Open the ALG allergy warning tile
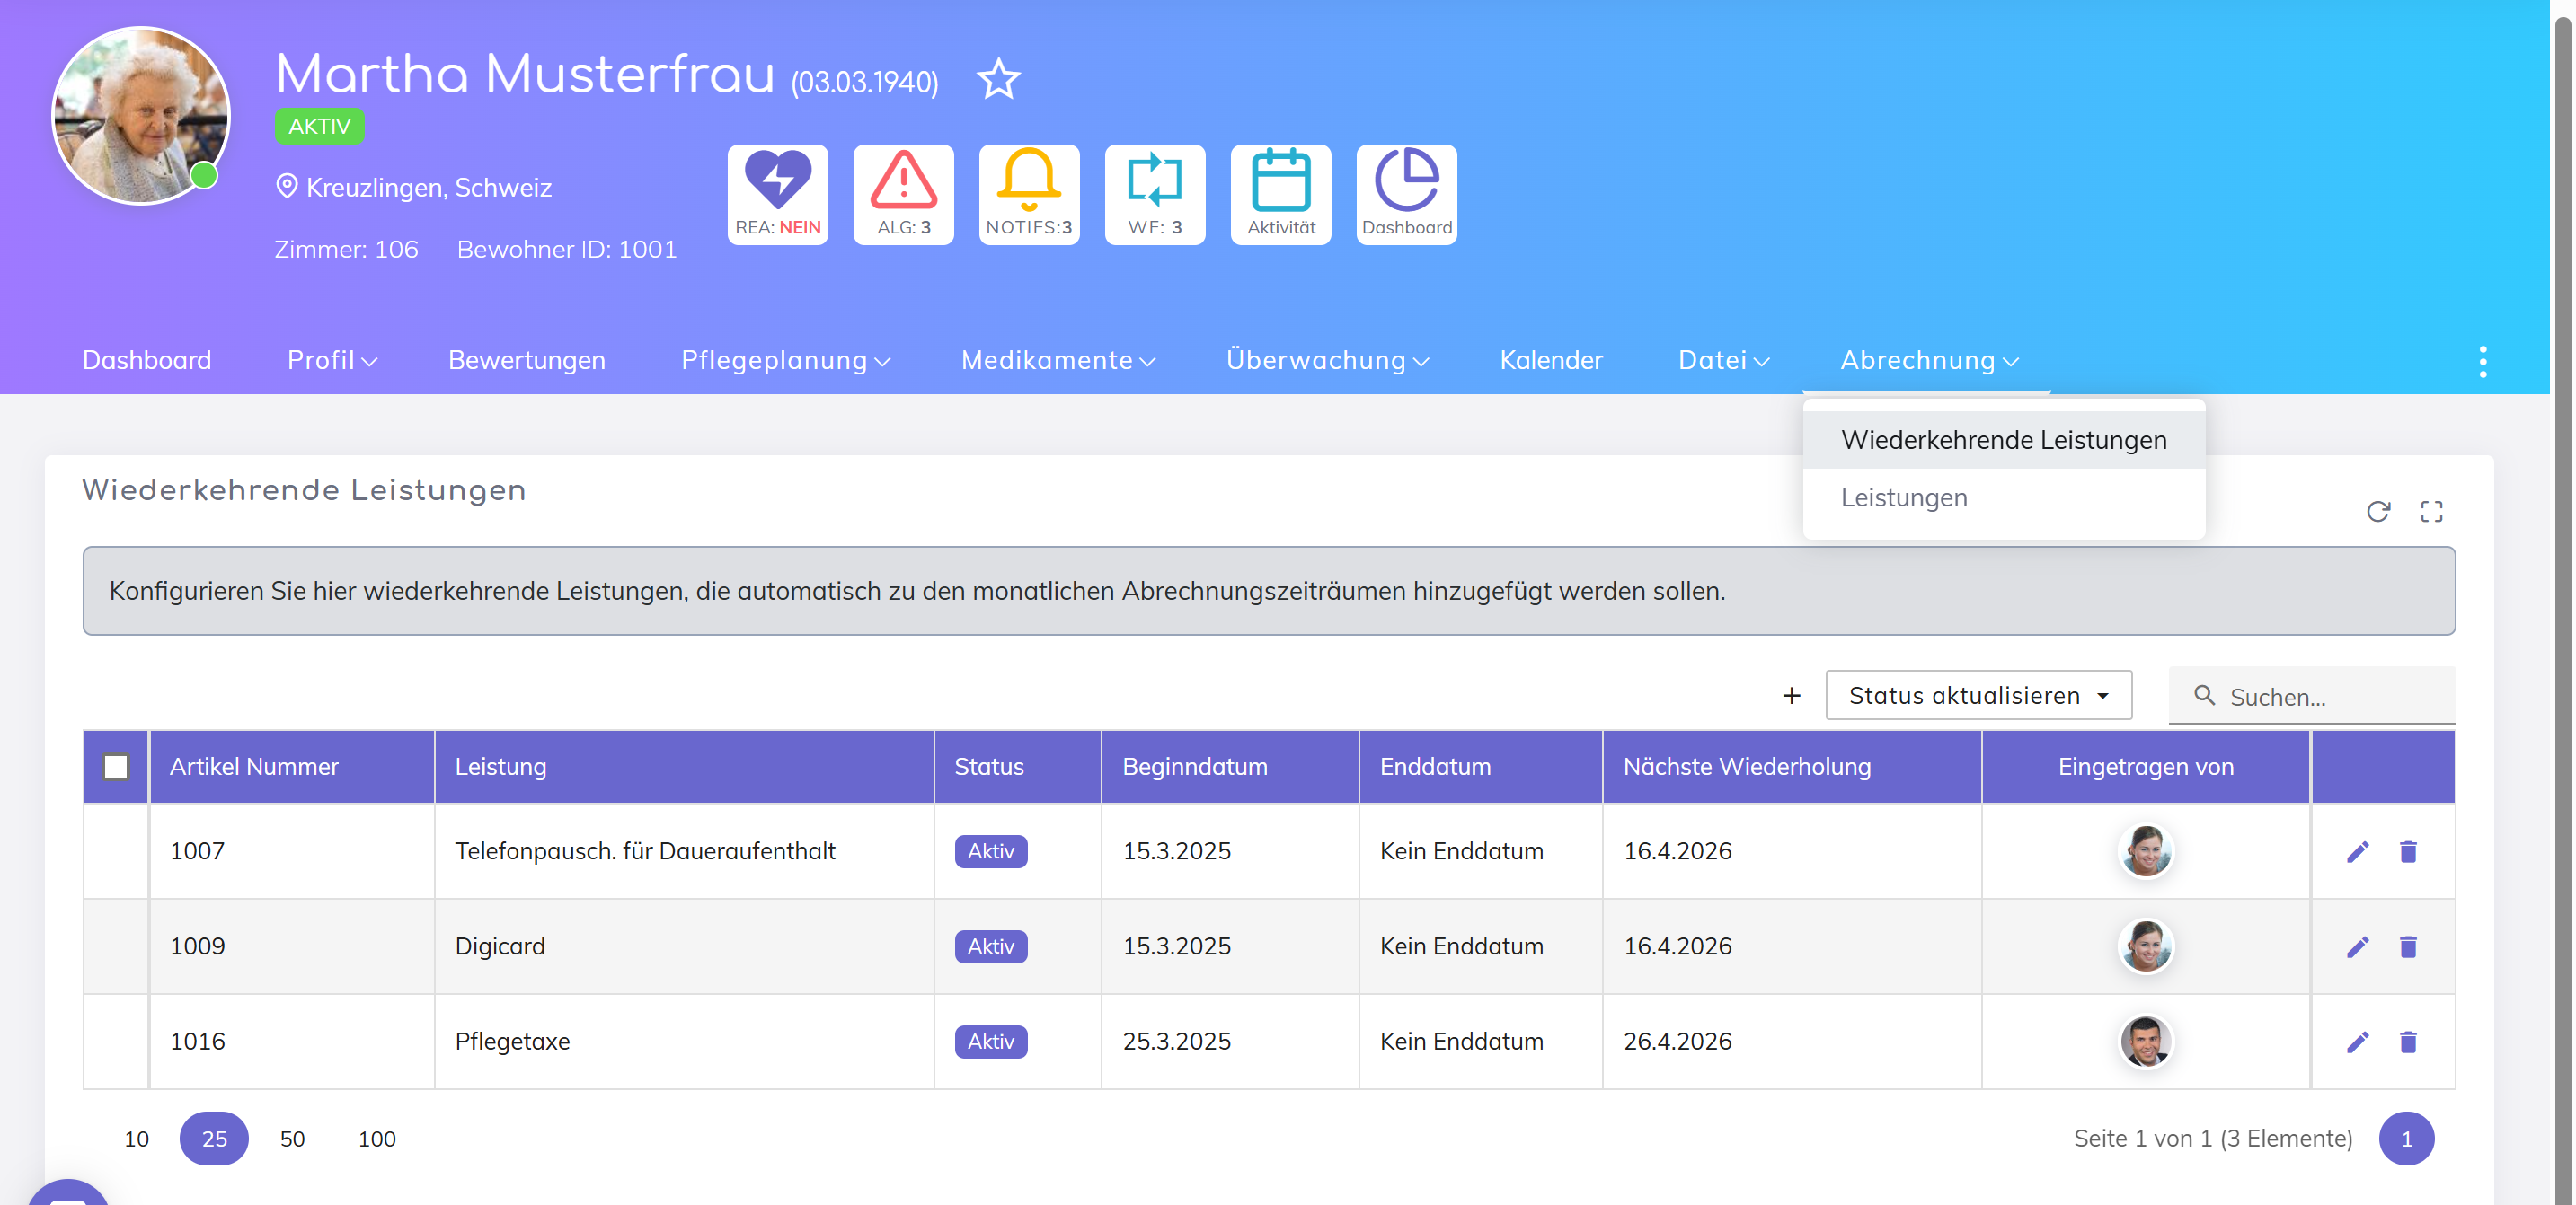 pyautogui.click(x=903, y=194)
